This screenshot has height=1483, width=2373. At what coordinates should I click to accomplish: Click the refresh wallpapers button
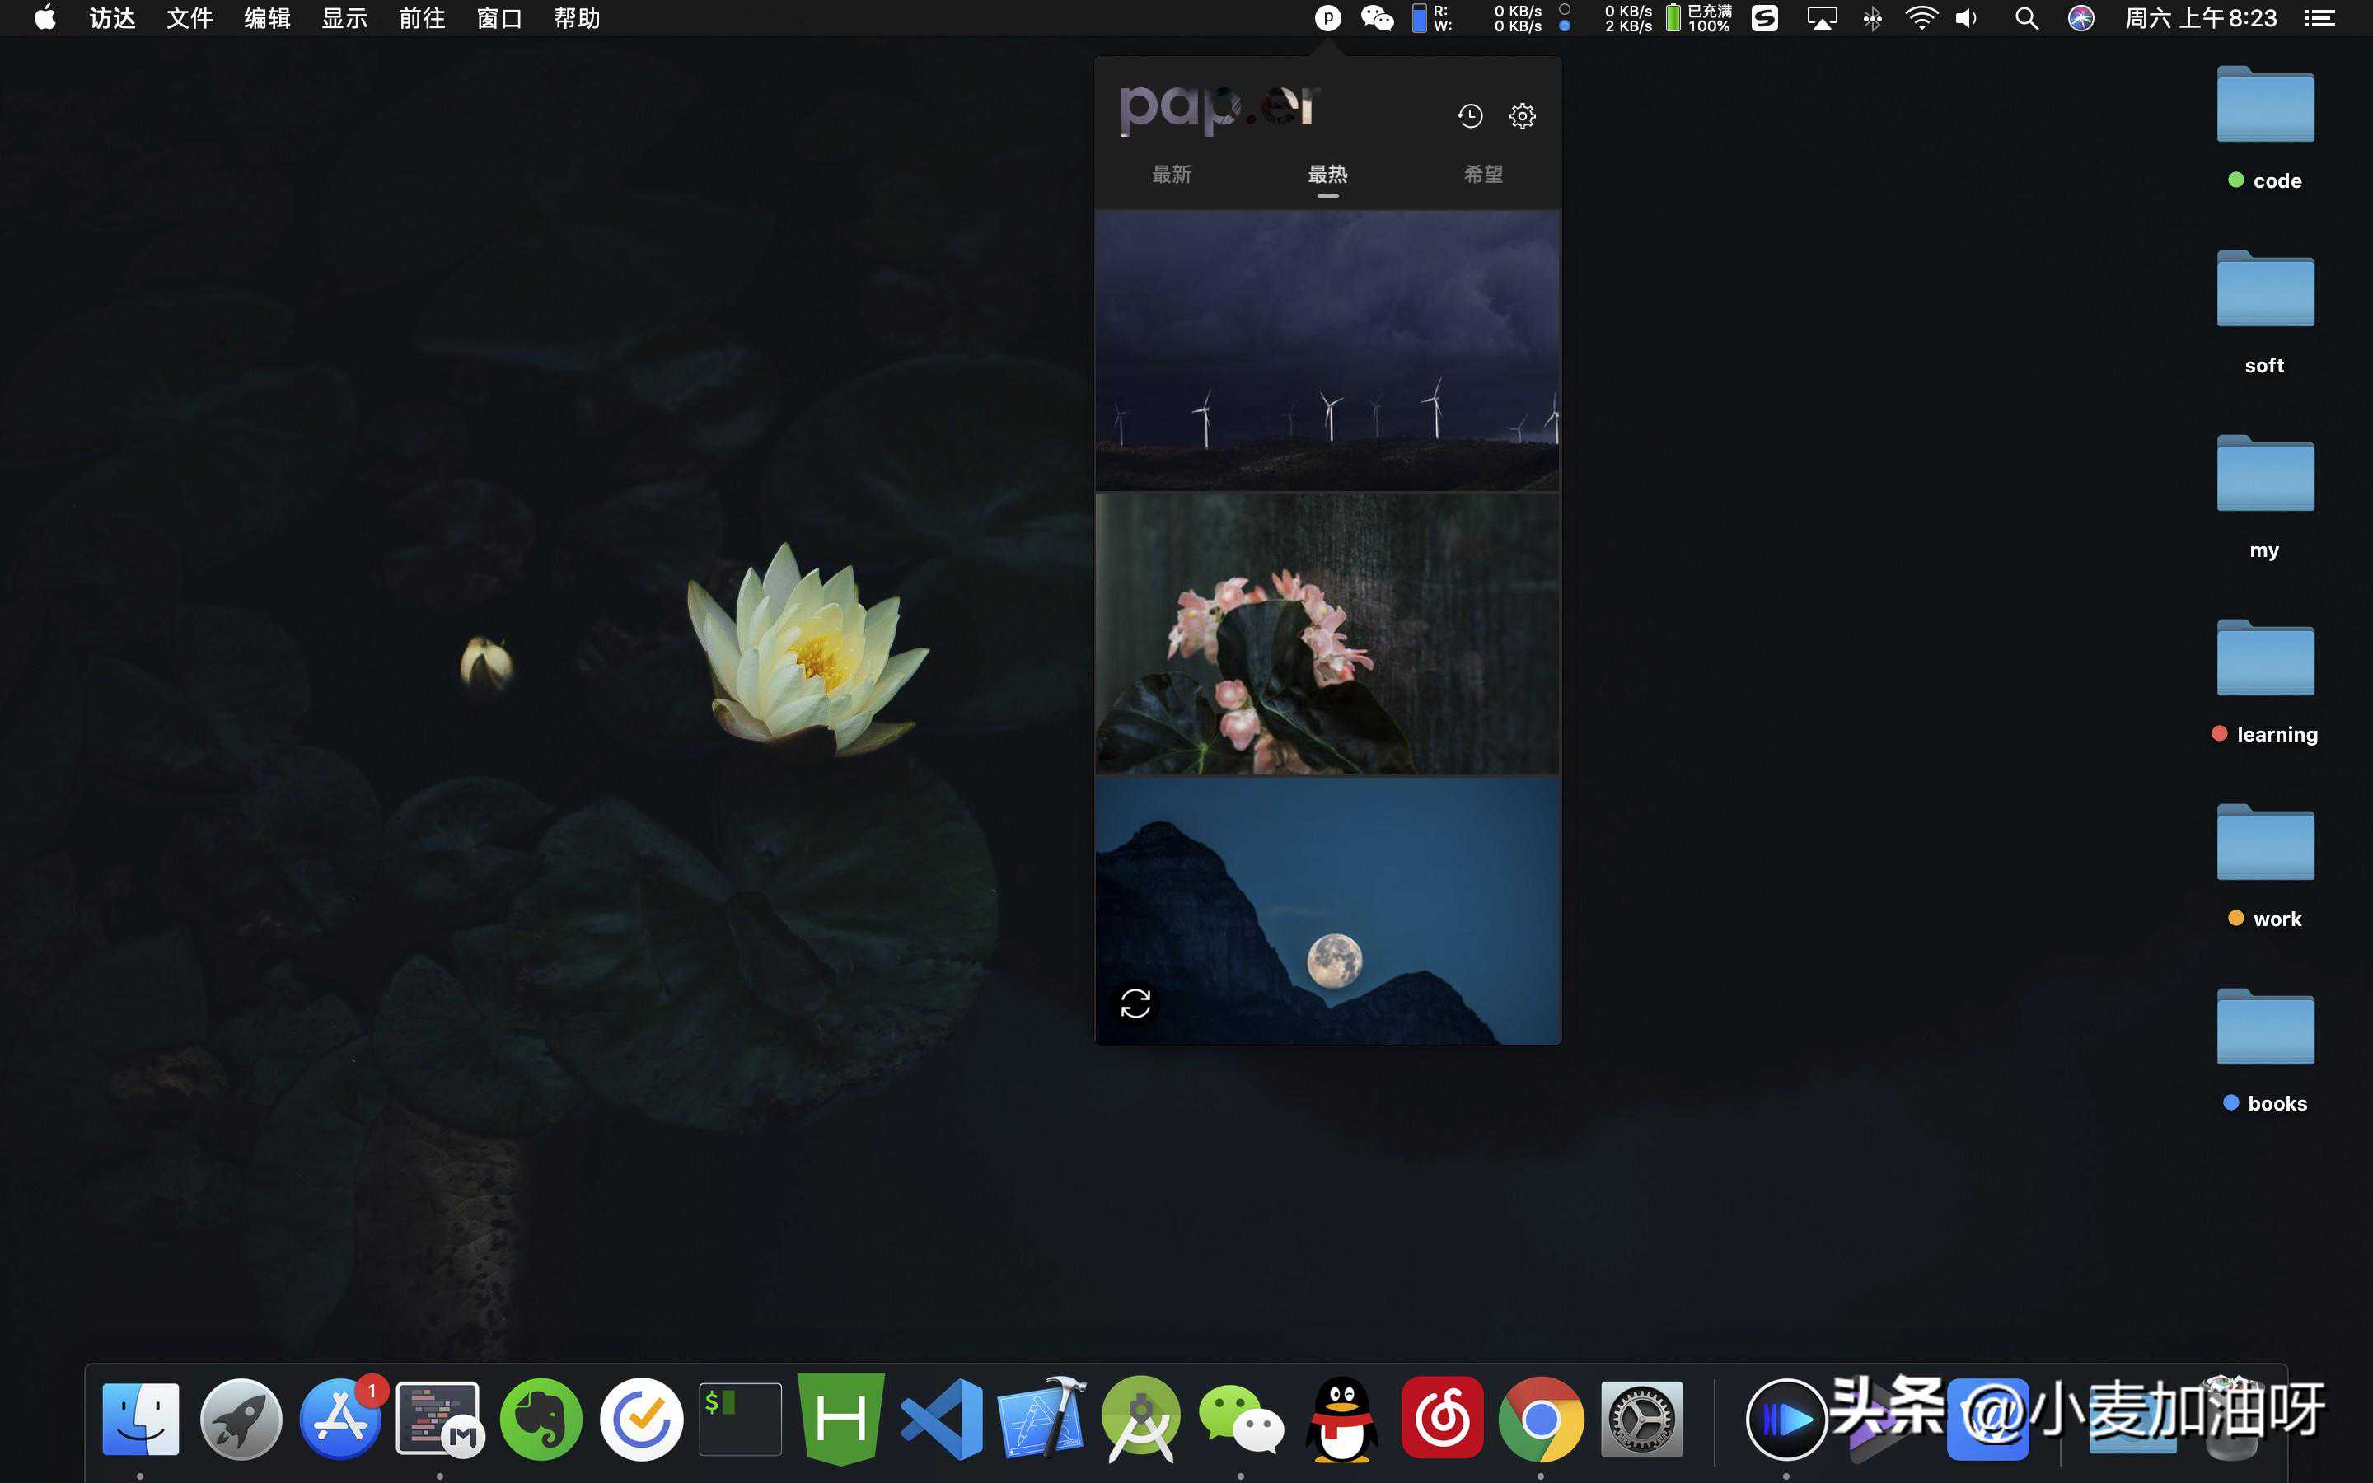pyautogui.click(x=1135, y=1003)
